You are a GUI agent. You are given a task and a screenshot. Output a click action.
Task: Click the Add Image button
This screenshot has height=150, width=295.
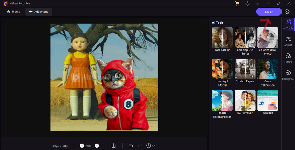coord(38,12)
